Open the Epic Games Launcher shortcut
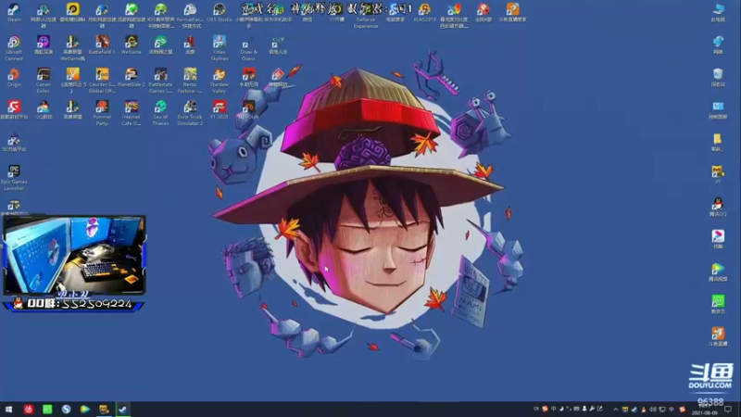This screenshot has height=417, width=741. click(x=14, y=177)
